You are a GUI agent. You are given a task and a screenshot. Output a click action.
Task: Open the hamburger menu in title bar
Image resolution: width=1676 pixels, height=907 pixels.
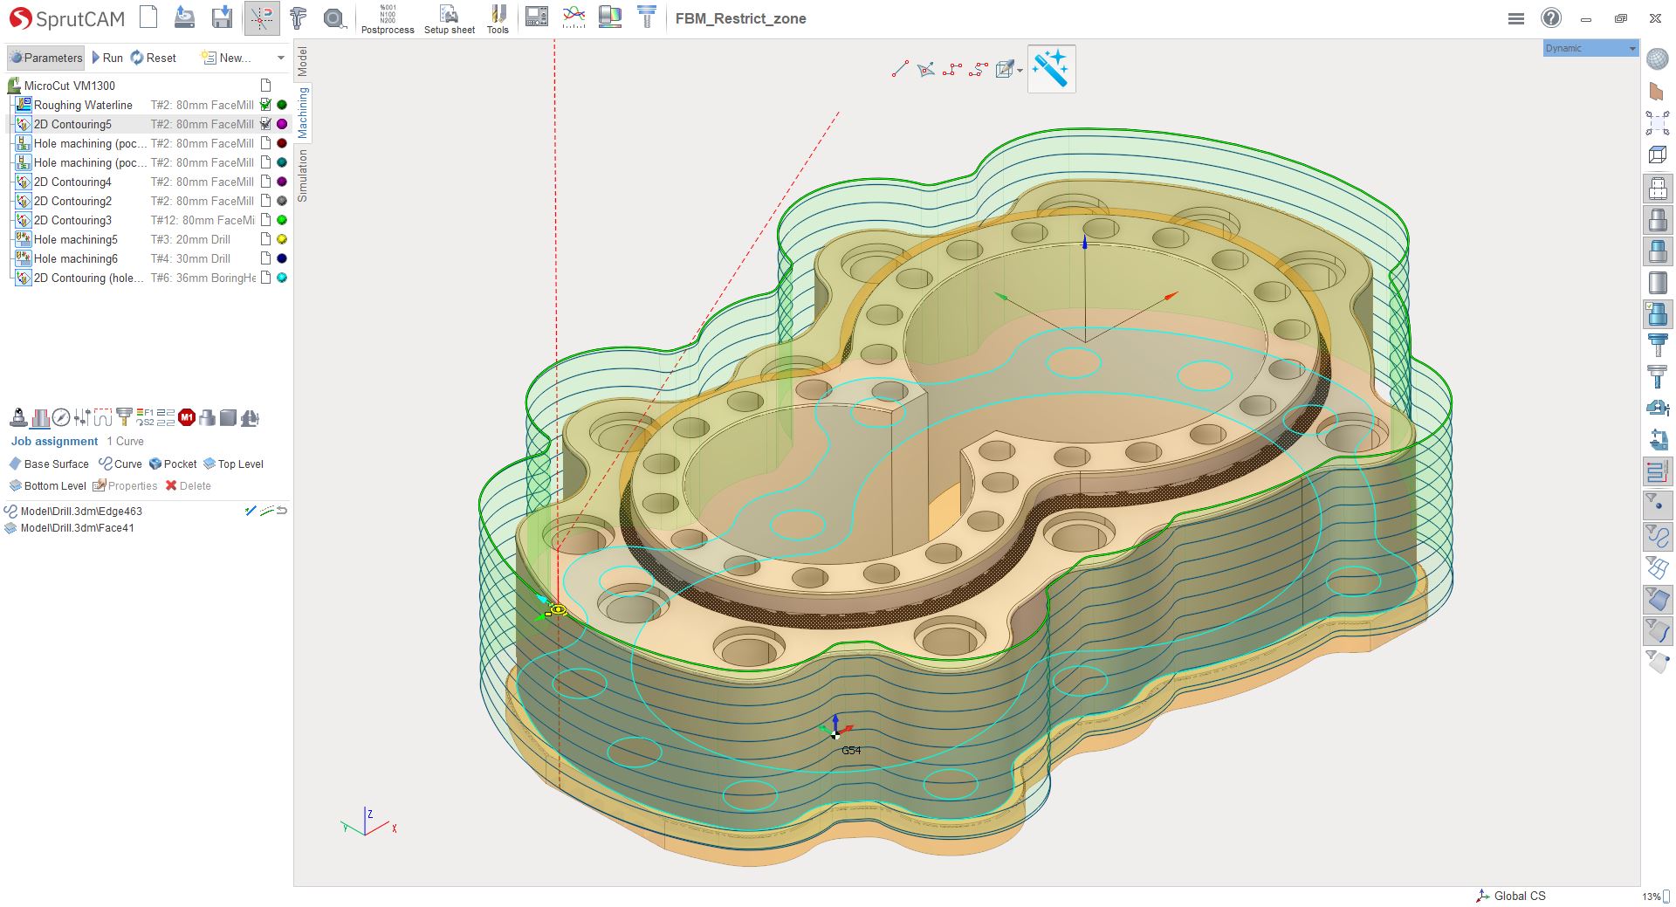click(1516, 18)
